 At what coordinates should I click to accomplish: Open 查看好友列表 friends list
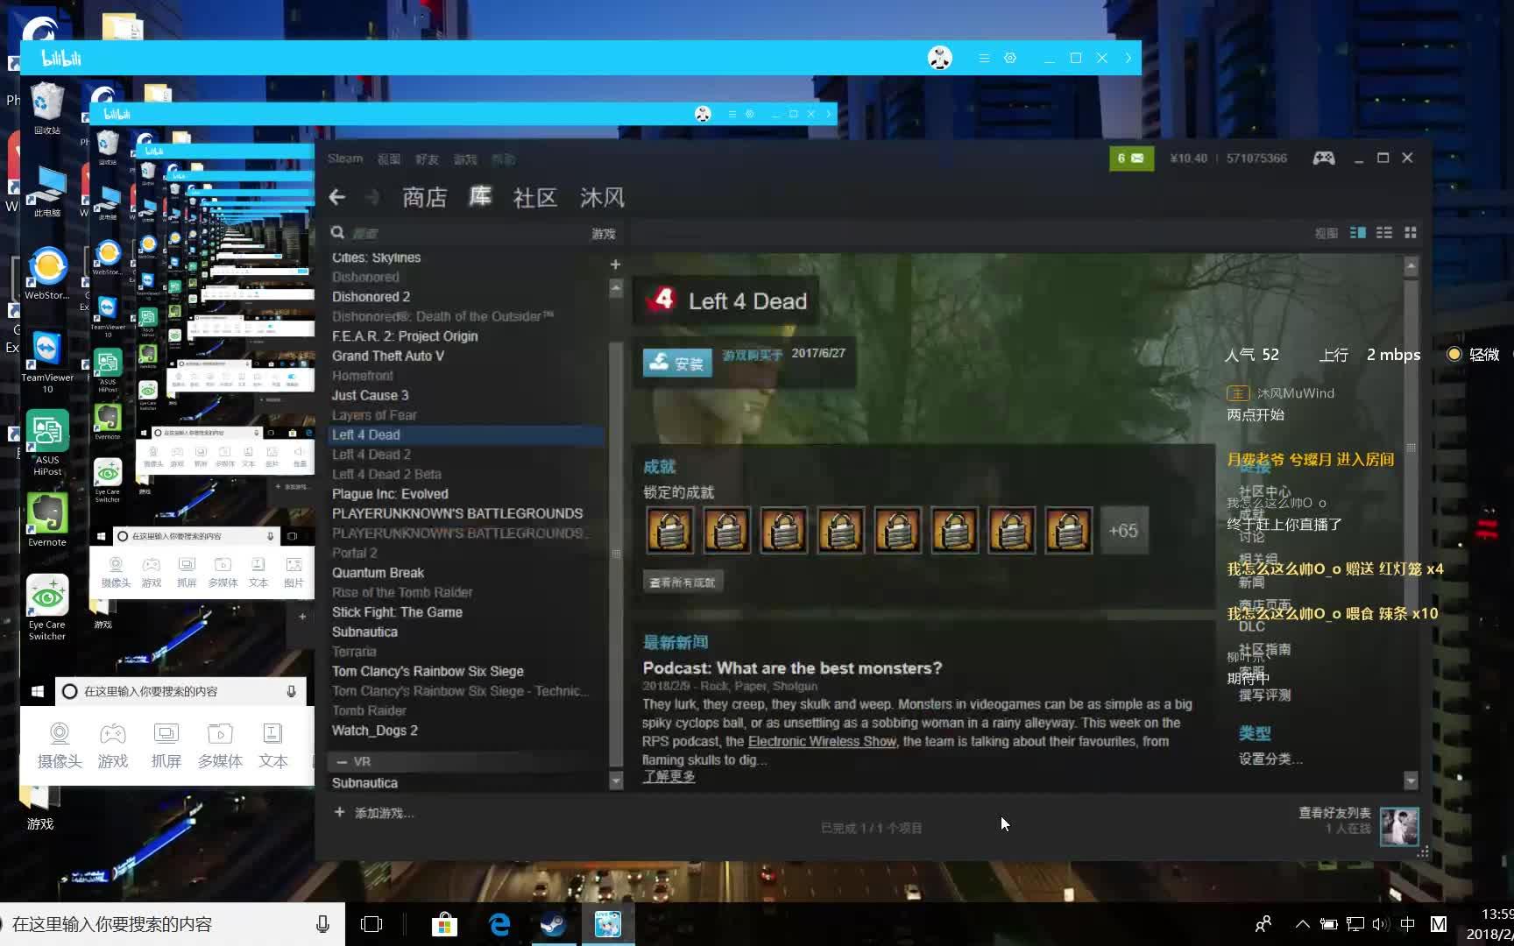pos(1334,813)
